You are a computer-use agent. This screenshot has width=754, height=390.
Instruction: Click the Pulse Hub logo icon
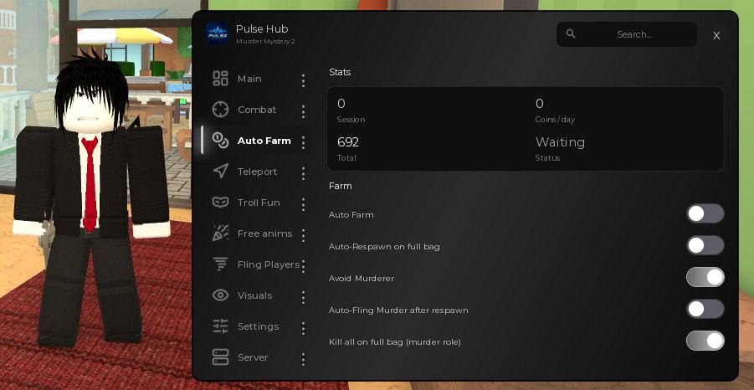click(218, 33)
